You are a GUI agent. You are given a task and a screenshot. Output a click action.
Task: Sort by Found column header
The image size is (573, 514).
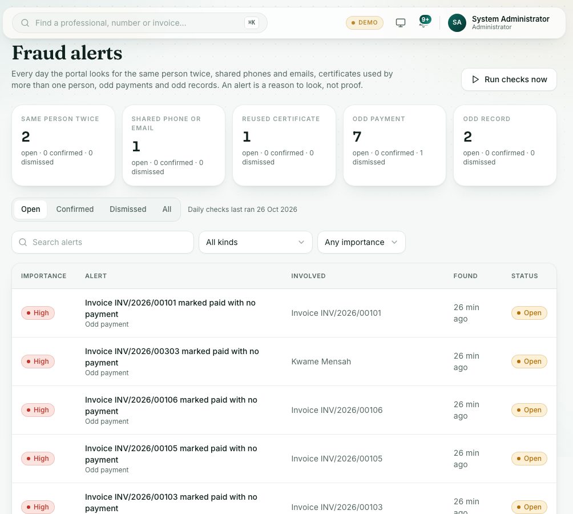point(465,276)
